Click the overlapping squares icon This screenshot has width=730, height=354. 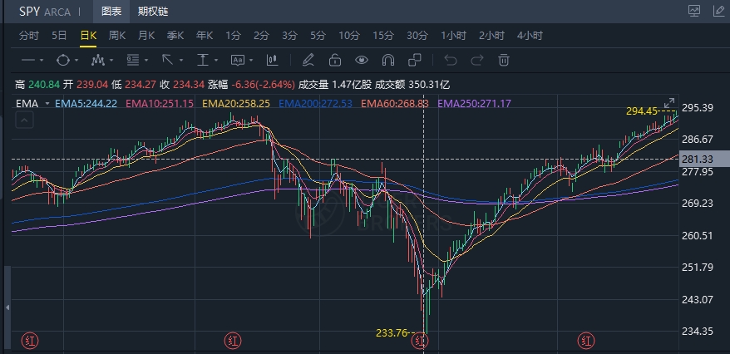point(414,60)
